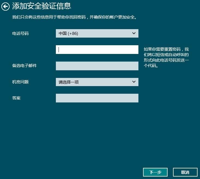Click the password reset hint text
200x179 pixels.
click(166, 57)
